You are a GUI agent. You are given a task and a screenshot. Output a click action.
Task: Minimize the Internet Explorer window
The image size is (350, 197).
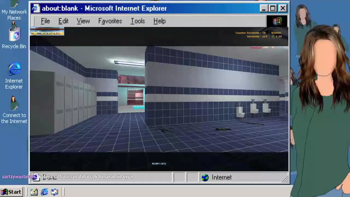point(264,8)
